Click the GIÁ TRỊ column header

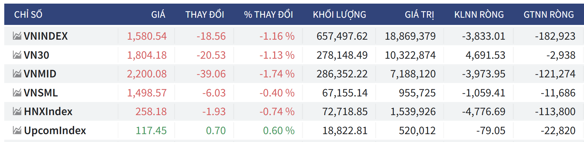tap(419, 15)
